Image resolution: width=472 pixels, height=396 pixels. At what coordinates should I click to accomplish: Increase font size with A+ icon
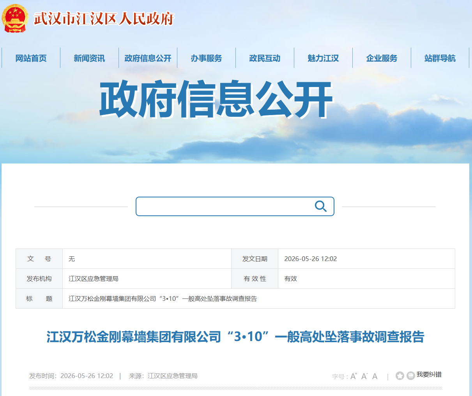[x=354, y=376]
